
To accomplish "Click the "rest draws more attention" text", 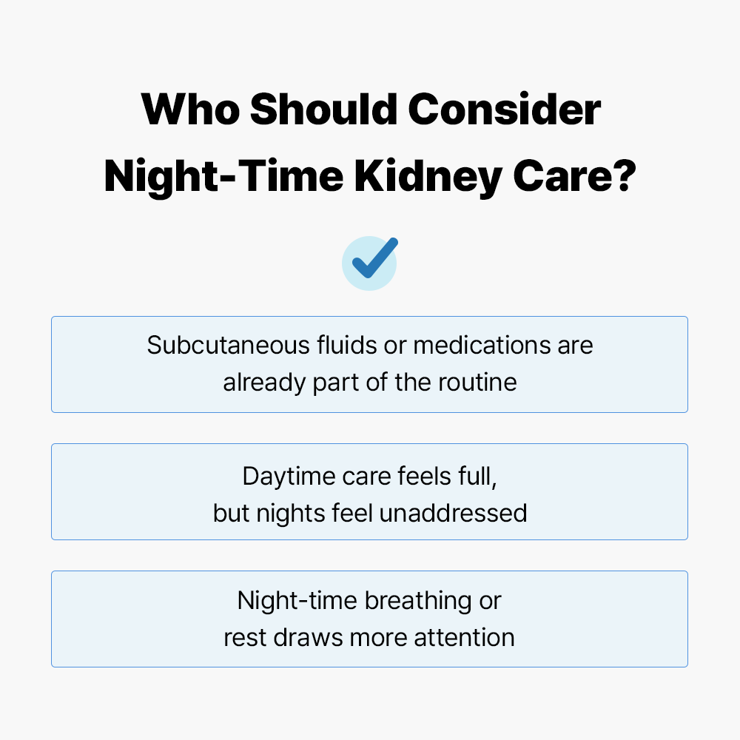I will point(369,637).
